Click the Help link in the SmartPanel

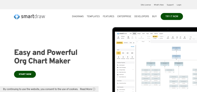pos(132,47)
